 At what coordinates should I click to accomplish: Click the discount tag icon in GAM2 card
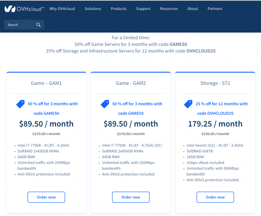[105, 104]
